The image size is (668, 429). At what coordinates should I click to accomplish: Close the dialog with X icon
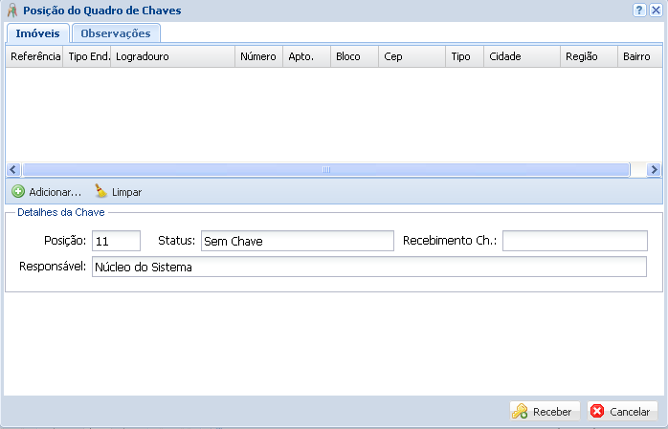655,10
